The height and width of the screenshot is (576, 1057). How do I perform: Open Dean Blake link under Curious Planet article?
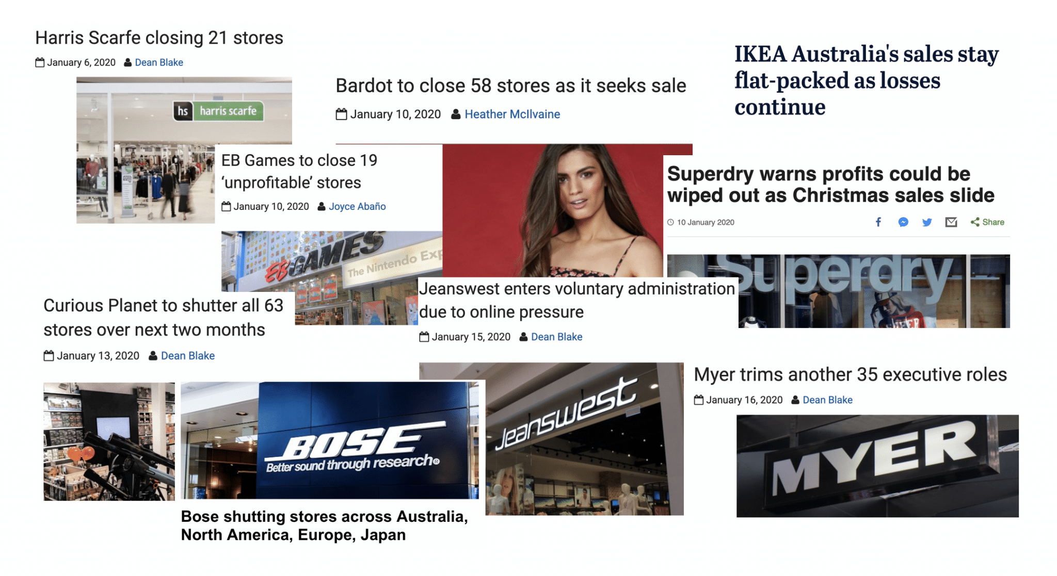point(188,356)
